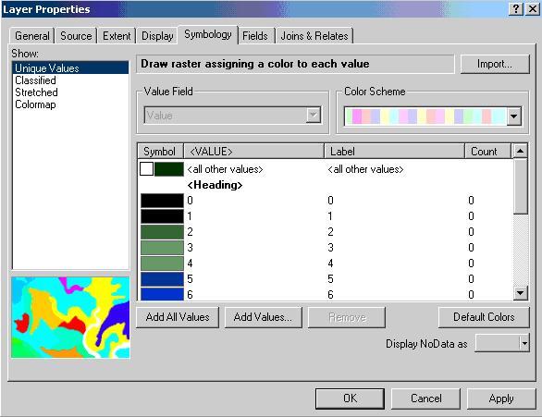Click the pastel color ramp bar
The width and height of the screenshot is (542, 417).
[x=425, y=117]
